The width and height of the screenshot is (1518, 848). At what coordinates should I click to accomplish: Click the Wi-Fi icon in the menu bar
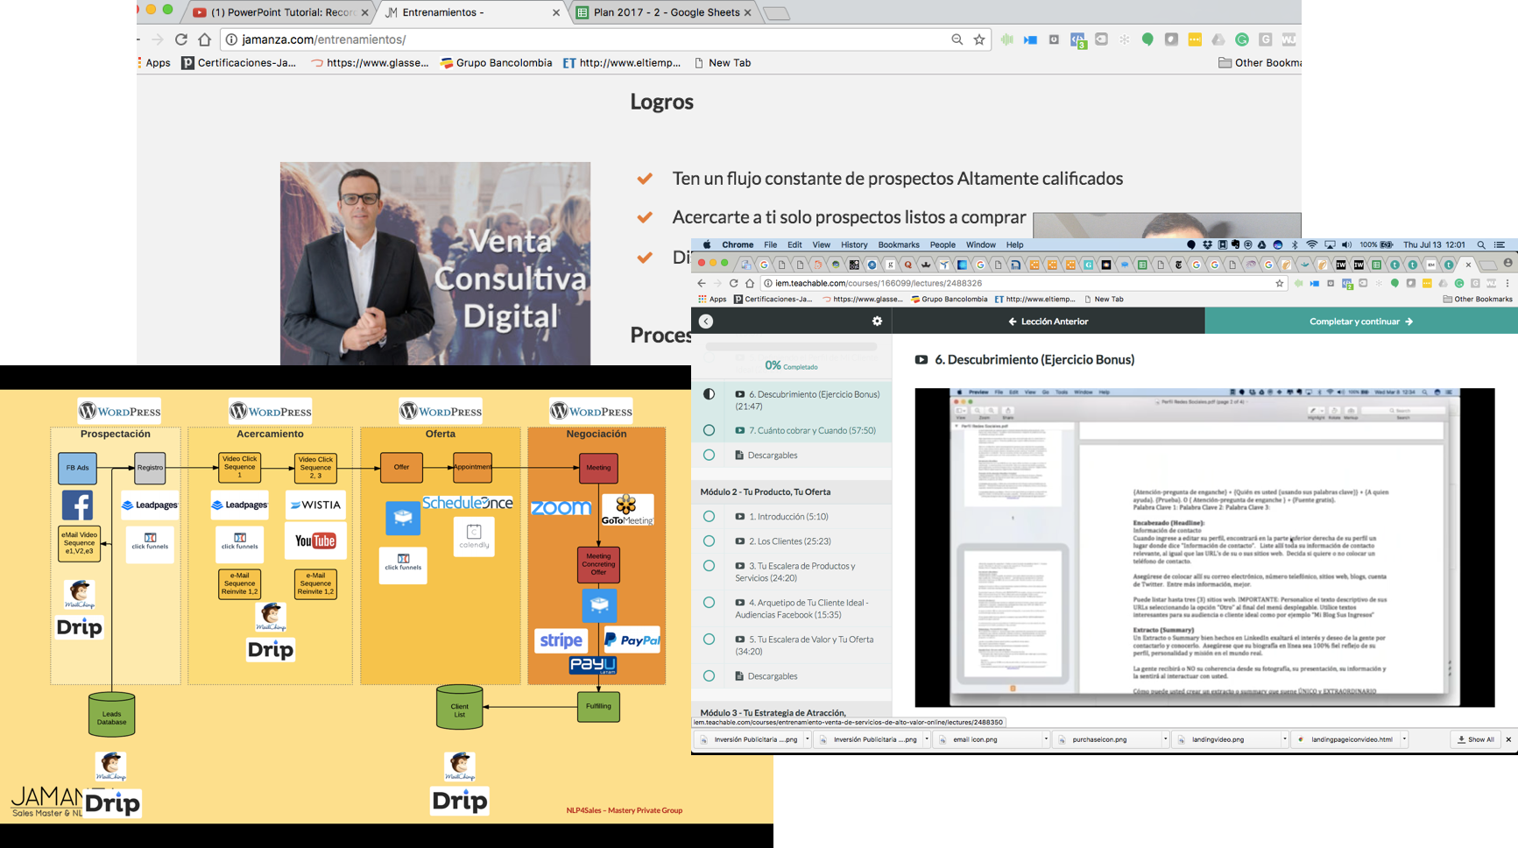tap(1311, 245)
